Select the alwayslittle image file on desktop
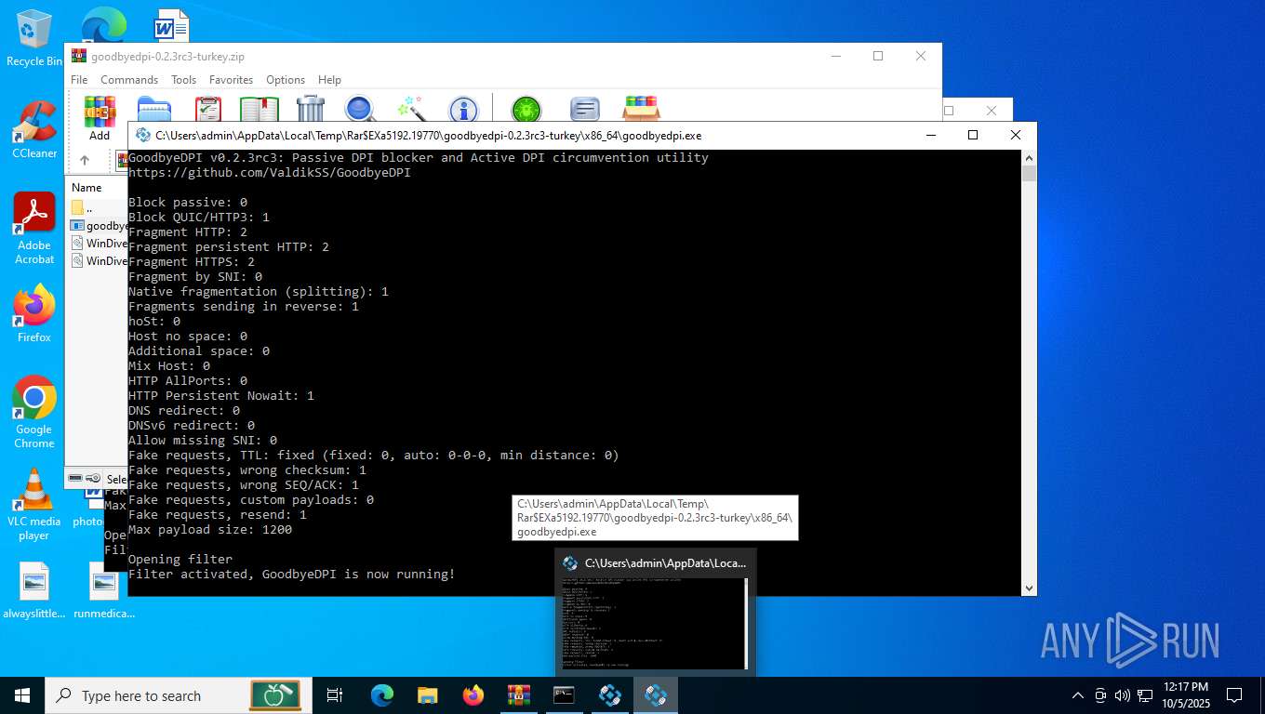1265x714 pixels. point(34,591)
